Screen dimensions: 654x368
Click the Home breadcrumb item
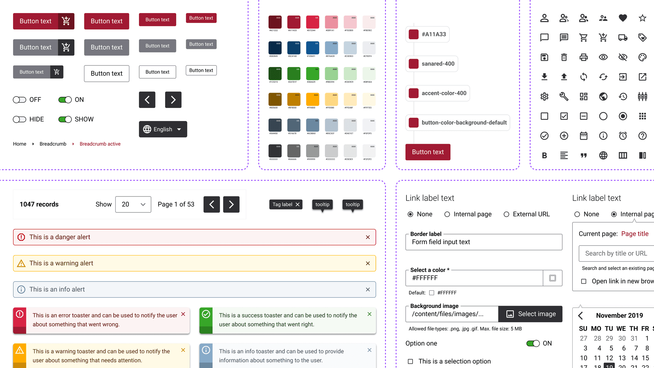click(x=19, y=144)
